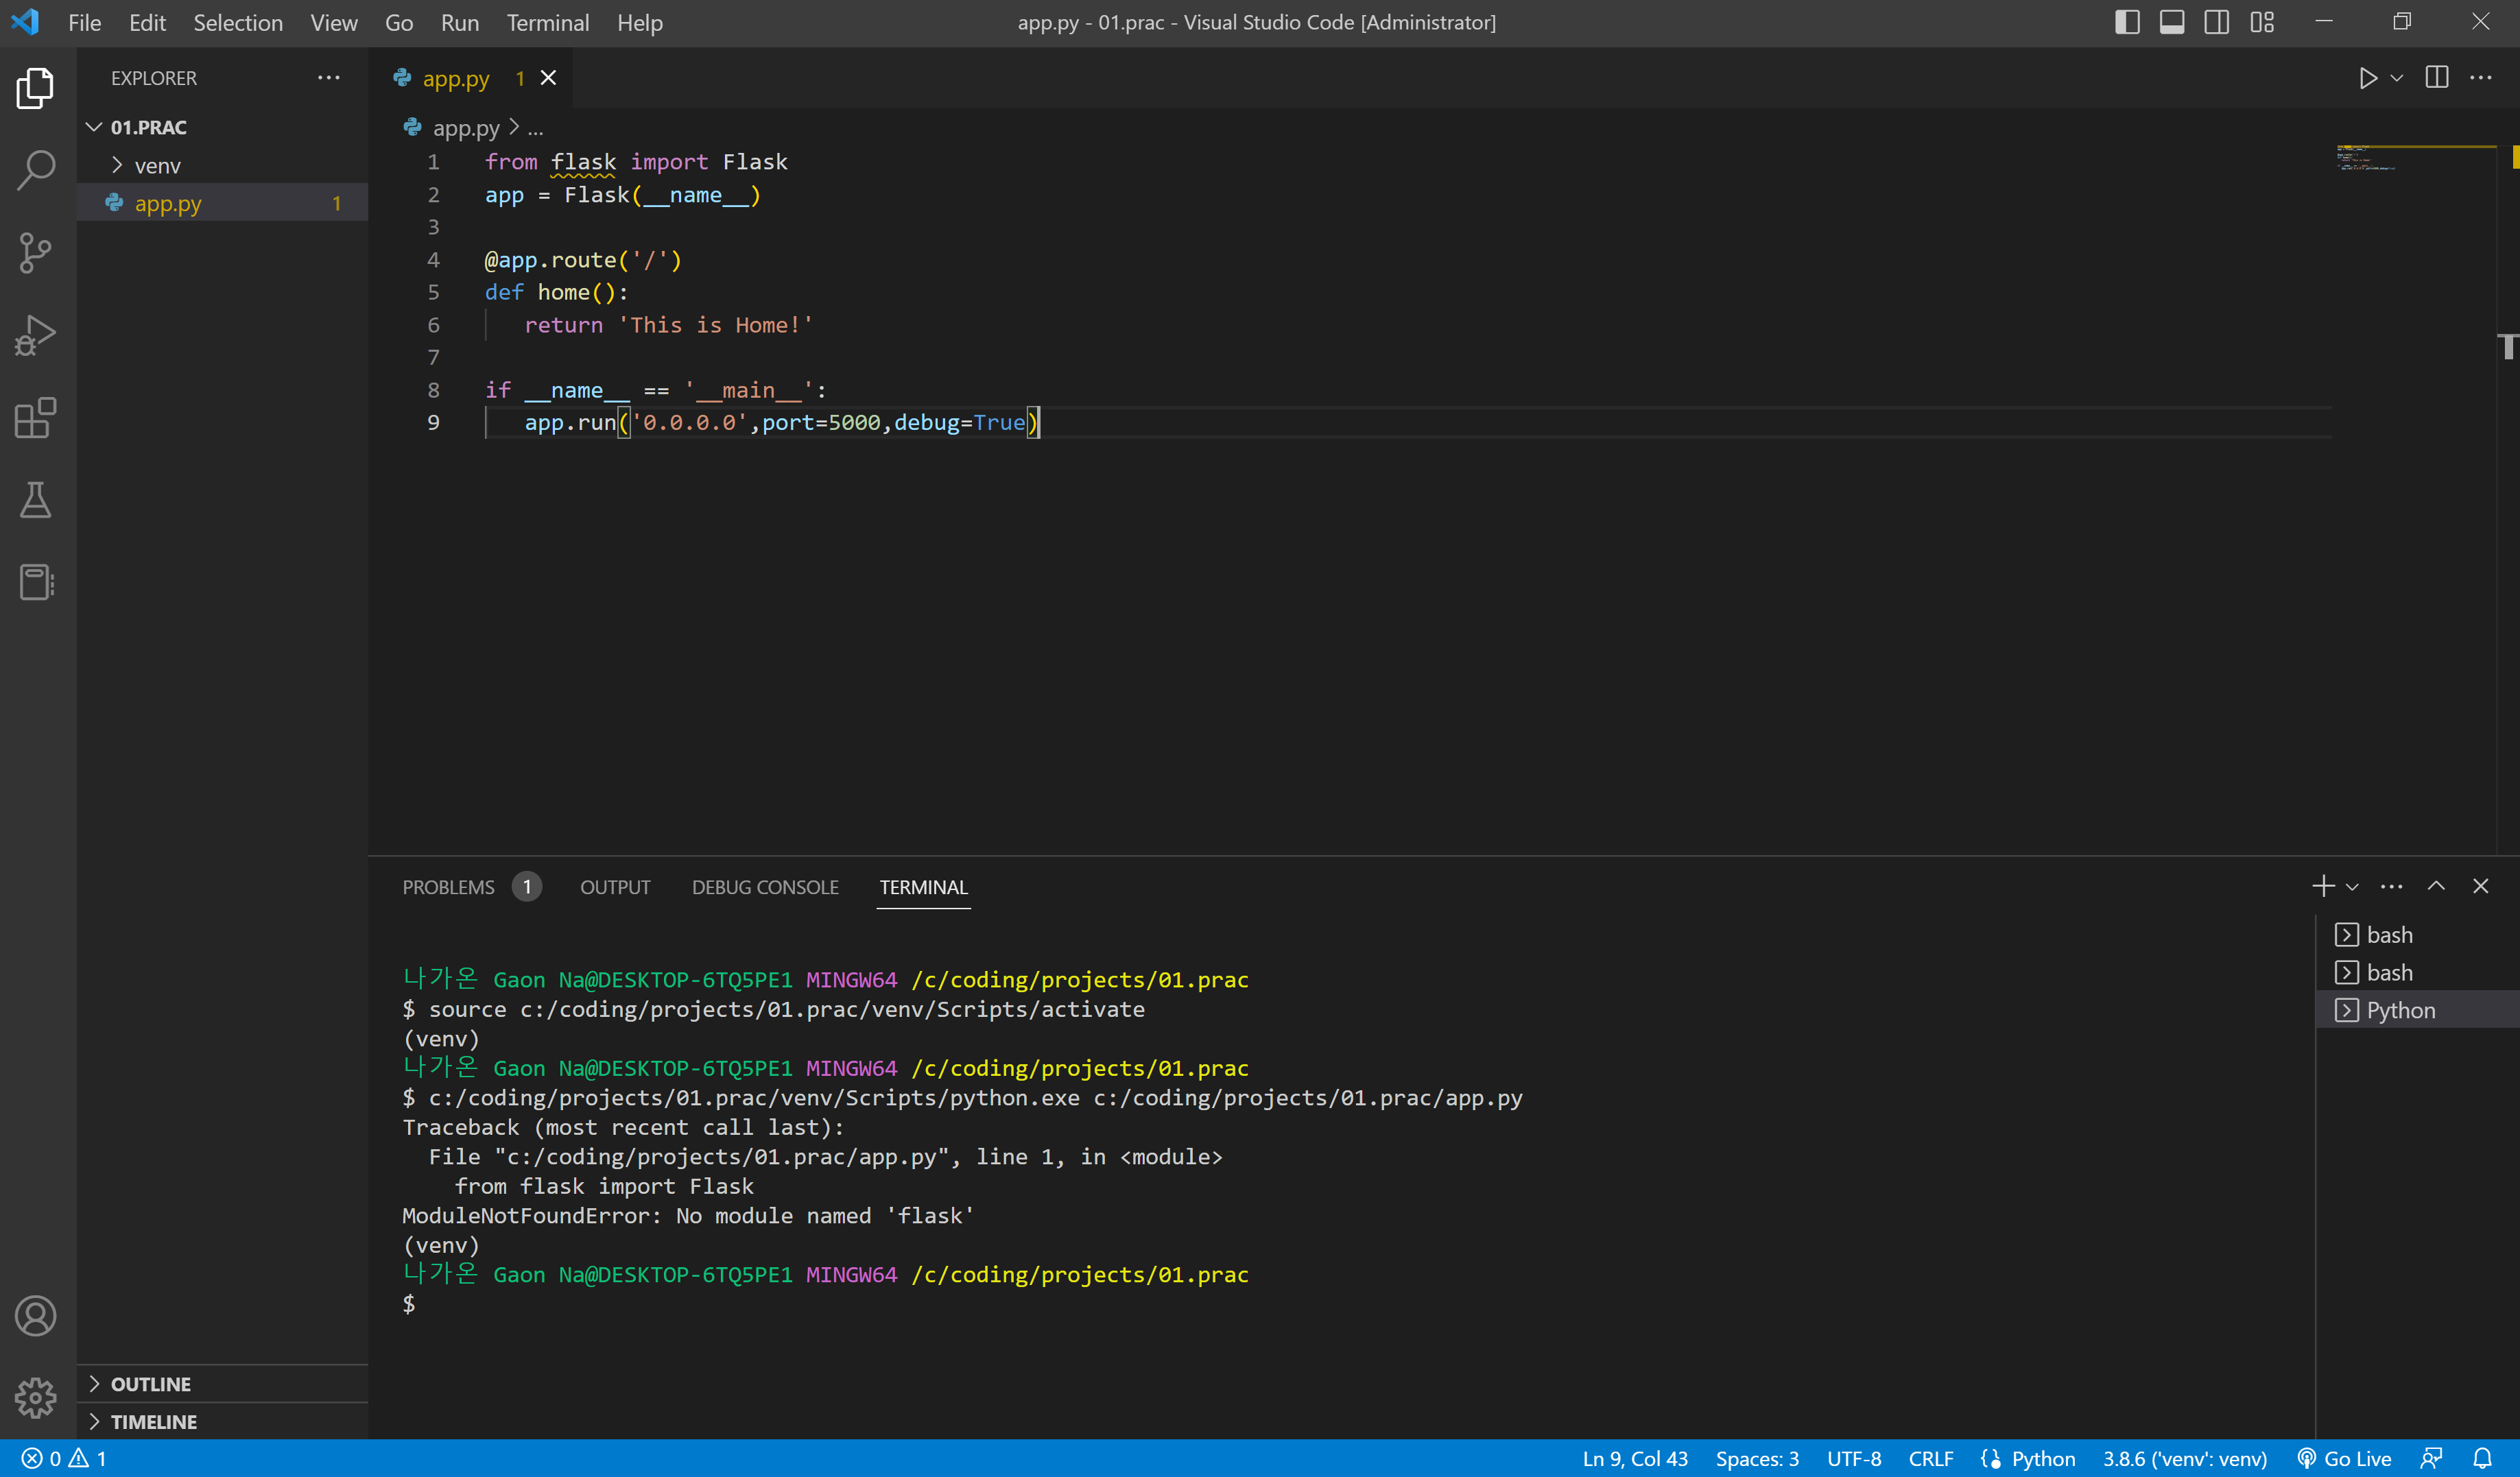Start Go Live server

coord(2344,1459)
